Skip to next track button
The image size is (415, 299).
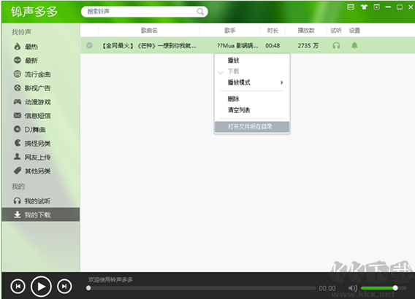click(x=64, y=287)
